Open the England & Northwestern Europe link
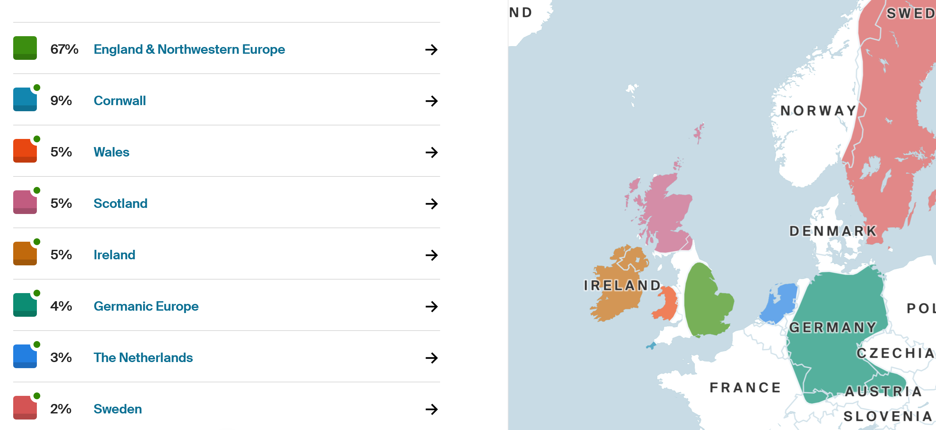Screen dimensions: 936x430 click(189, 49)
